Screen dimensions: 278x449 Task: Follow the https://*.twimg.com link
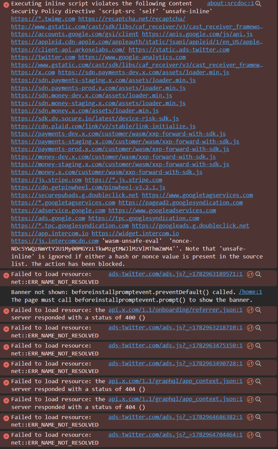tap(43, 19)
